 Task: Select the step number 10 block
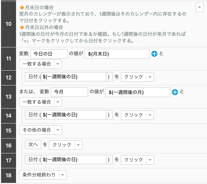pos(9,24)
